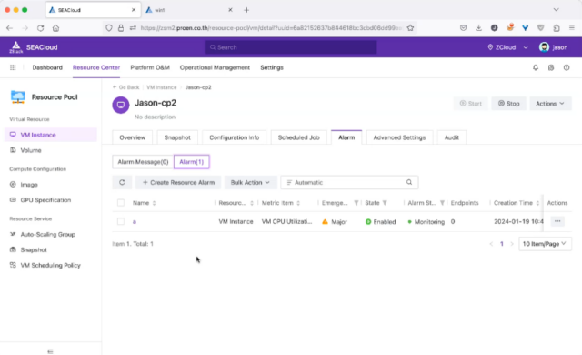Click the Go Back link
Viewport: 582px width, 355px height.
[x=125, y=87]
